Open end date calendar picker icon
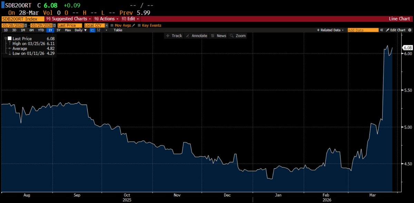Screen dimensions: 414x203 [x=55, y=26]
